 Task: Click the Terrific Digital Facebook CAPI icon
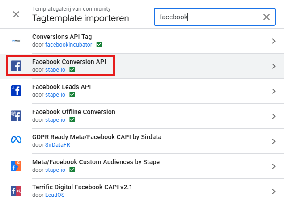(x=16, y=191)
